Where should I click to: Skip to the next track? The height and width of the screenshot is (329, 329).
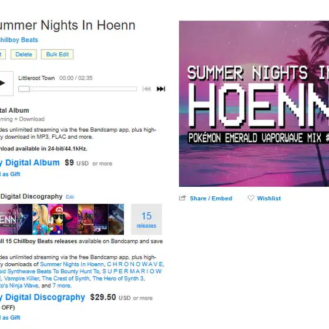[x=161, y=89]
